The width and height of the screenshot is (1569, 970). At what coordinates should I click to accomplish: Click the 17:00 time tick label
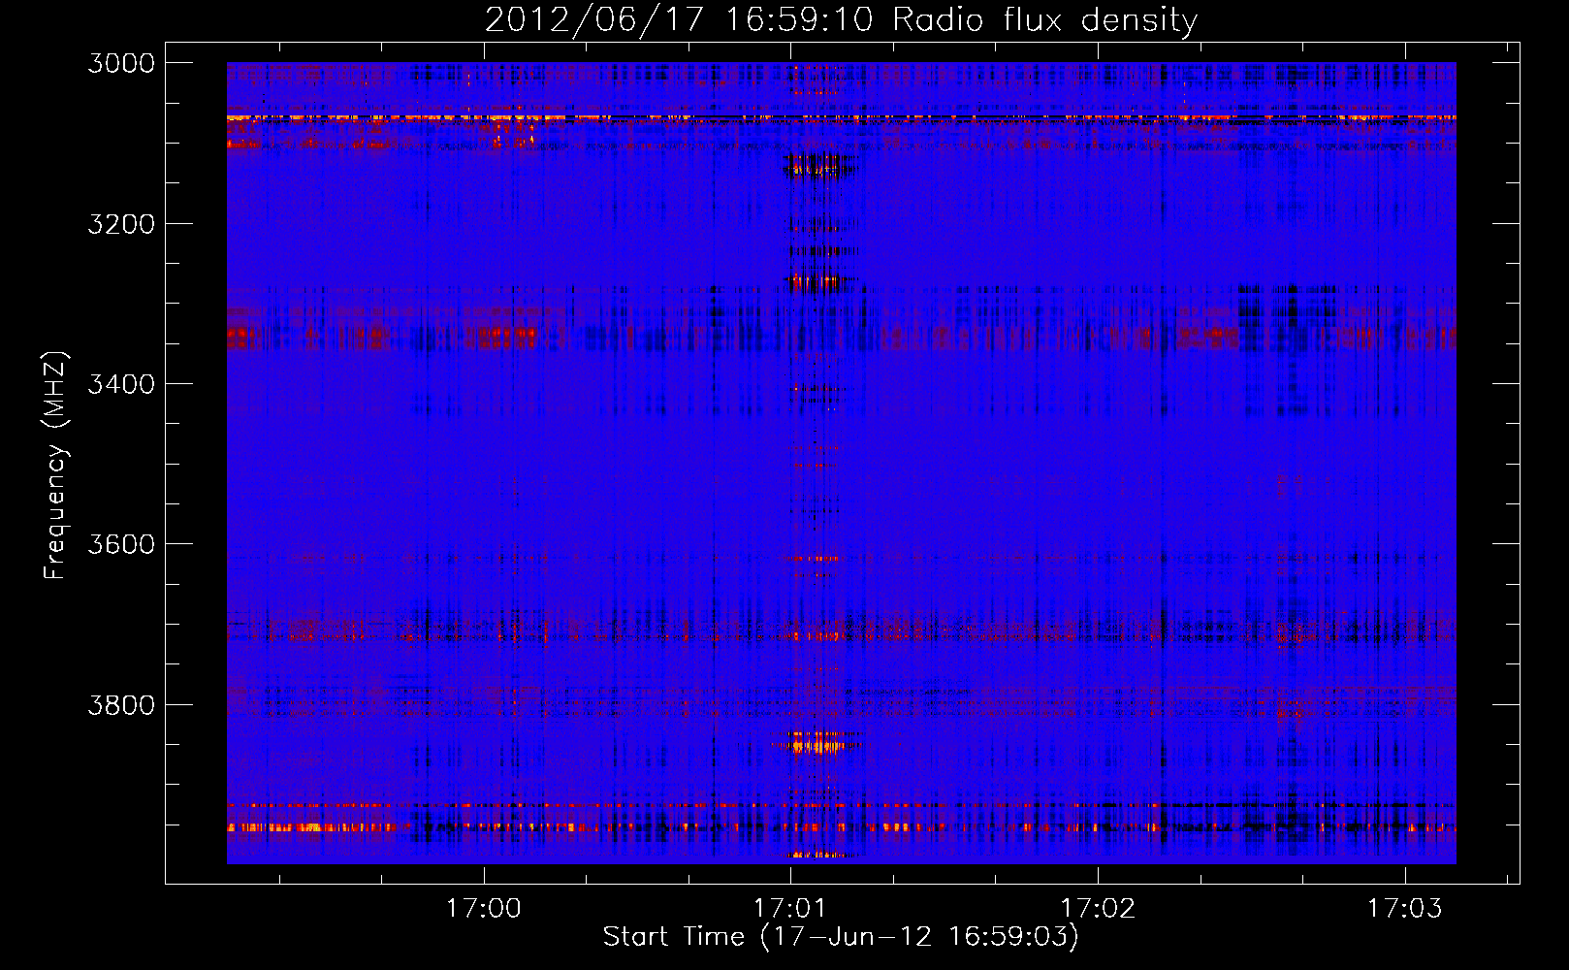point(483,909)
